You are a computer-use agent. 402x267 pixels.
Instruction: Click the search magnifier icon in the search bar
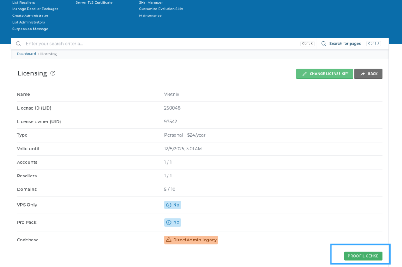(x=18, y=44)
